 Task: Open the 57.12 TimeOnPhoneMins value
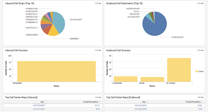click(97, 105)
